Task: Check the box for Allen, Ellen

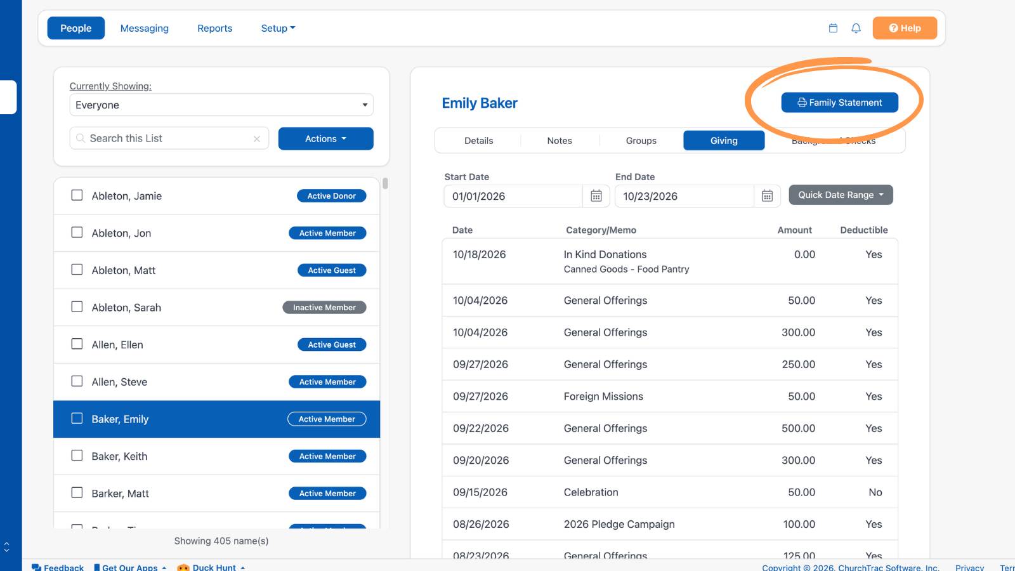Action: click(x=77, y=344)
